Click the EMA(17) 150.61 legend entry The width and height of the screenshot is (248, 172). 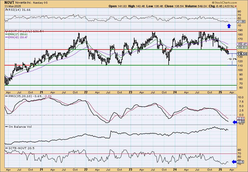[x=17, y=34]
